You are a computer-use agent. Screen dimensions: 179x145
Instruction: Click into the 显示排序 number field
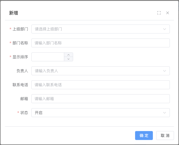48,57
